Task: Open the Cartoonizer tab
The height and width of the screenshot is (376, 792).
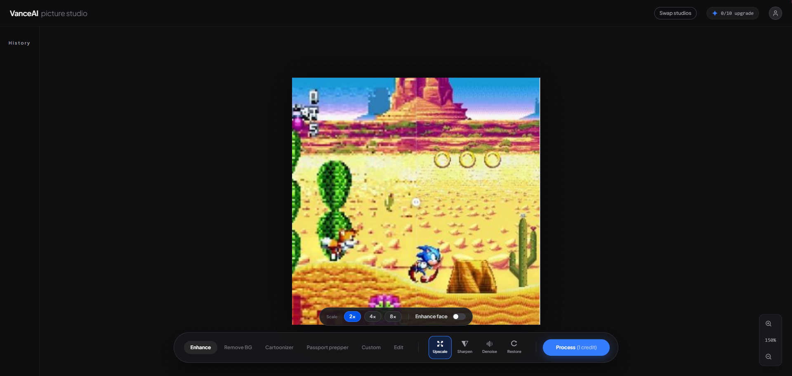Action: (x=279, y=348)
